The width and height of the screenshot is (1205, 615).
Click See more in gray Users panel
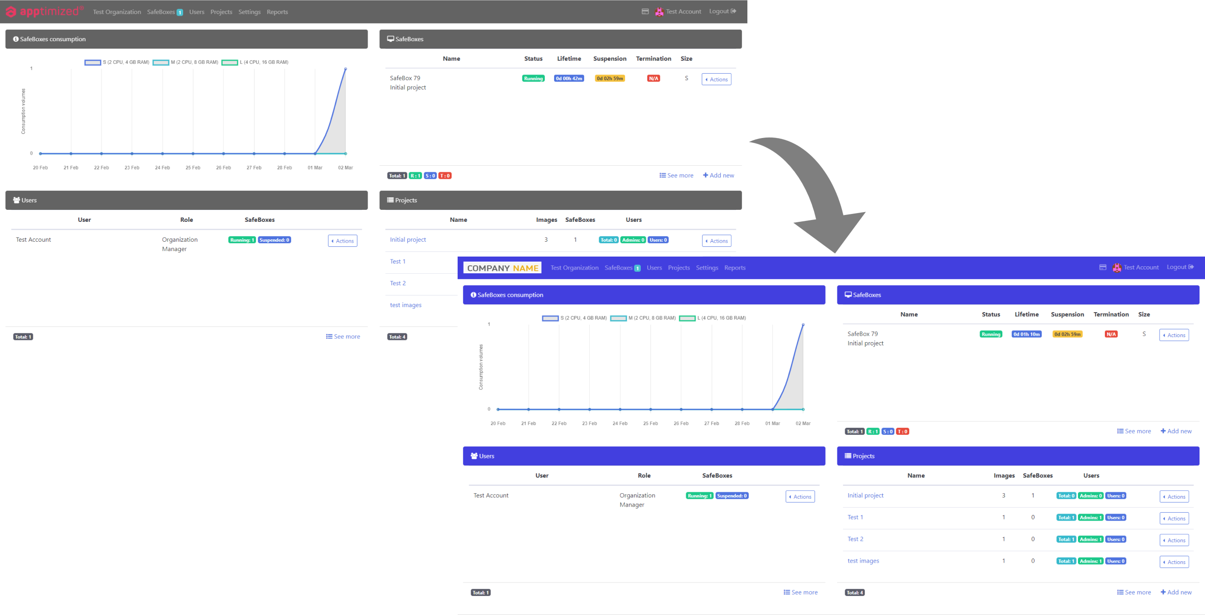tap(343, 337)
